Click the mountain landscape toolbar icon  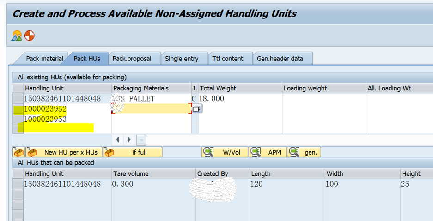[x=17, y=36]
